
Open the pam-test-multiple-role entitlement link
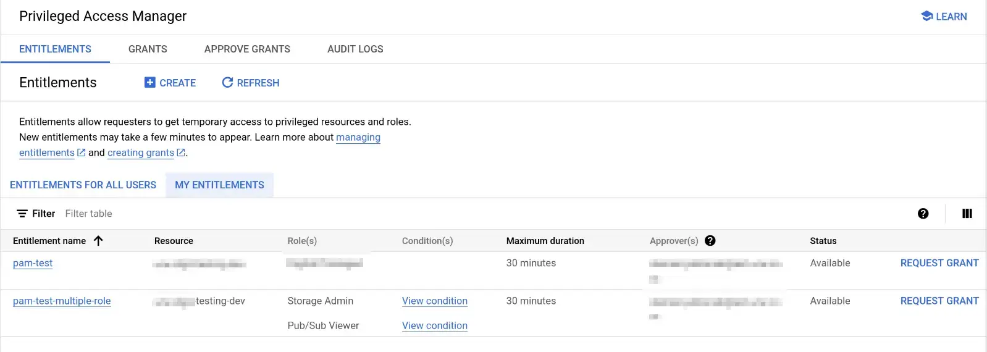(x=62, y=301)
